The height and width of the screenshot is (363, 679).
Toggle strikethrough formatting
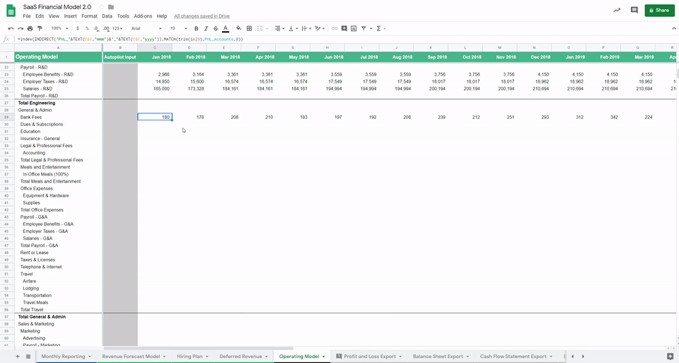pyautogui.click(x=216, y=28)
